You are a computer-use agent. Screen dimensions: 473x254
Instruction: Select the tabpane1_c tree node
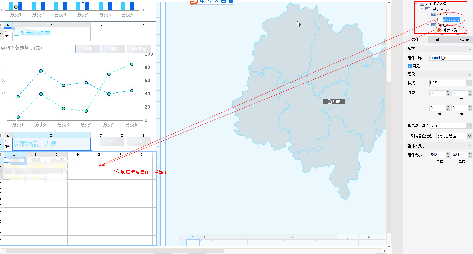(x=440, y=9)
